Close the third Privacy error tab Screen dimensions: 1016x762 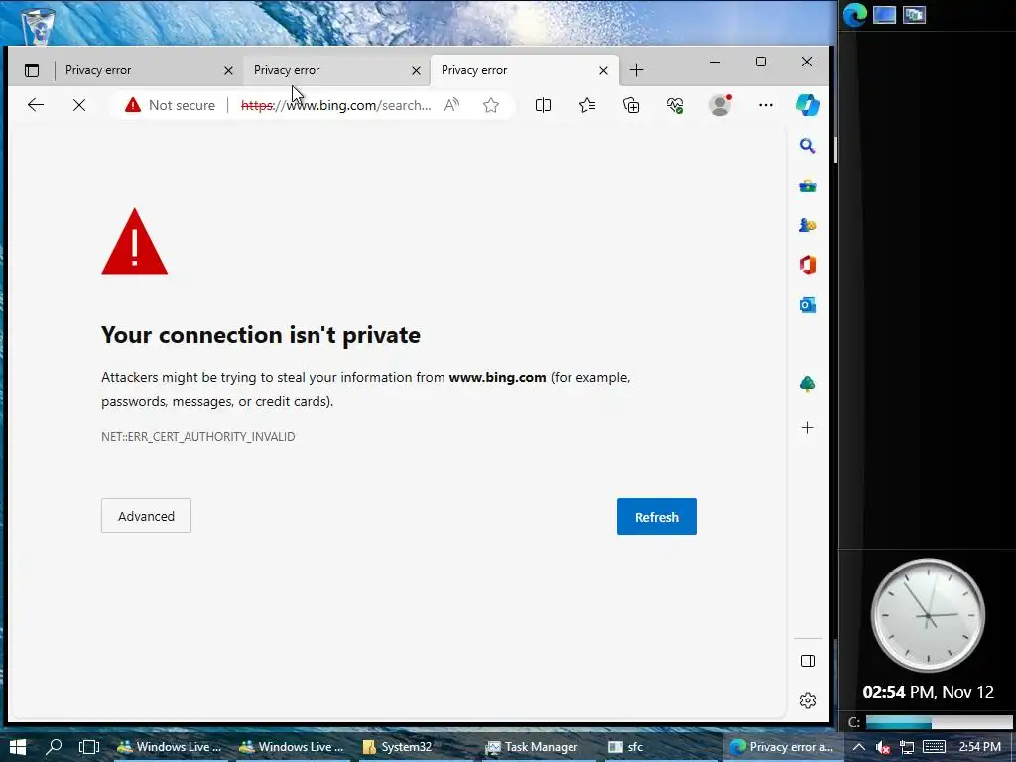point(603,70)
